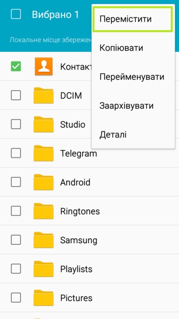Open the Android folder icon
This screenshot has width=179, height=319.
click(x=44, y=182)
